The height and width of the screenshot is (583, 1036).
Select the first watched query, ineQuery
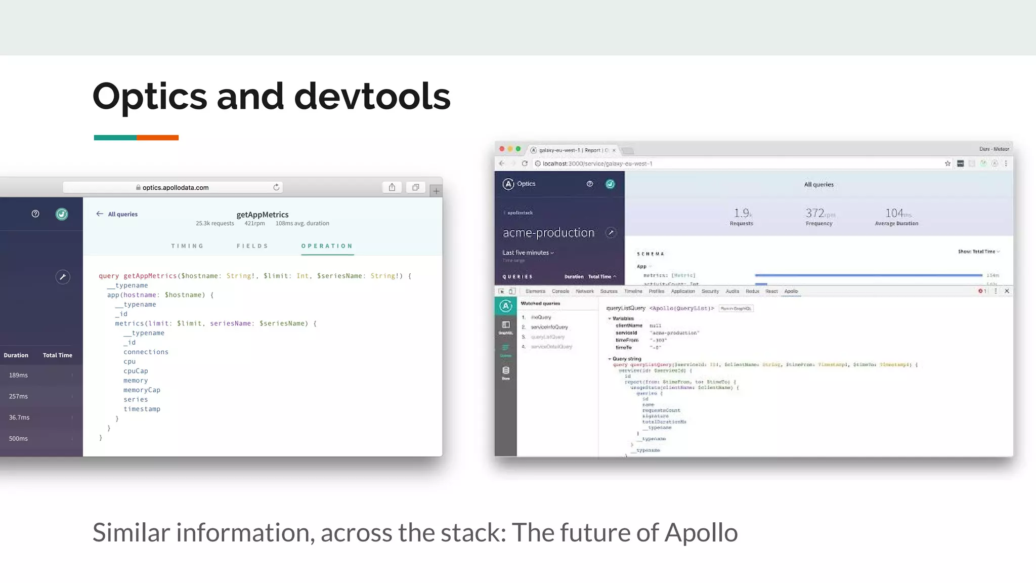(541, 317)
